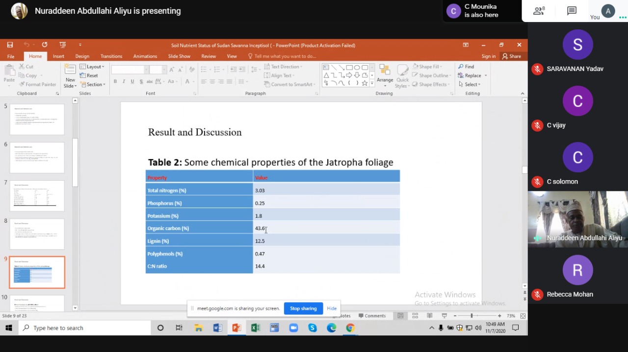
Task: Click the Redo/Repeat icon in title bar
Action: (x=45, y=45)
